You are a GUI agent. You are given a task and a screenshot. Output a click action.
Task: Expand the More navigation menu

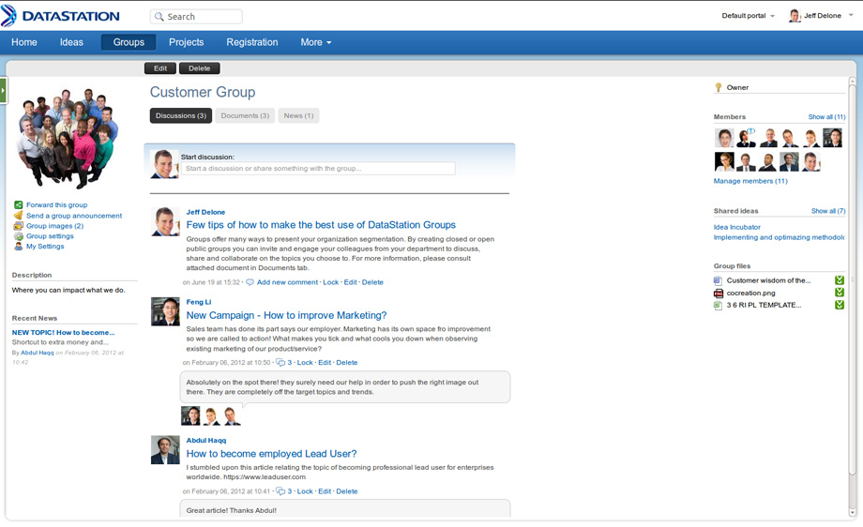click(x=316, y=42)
